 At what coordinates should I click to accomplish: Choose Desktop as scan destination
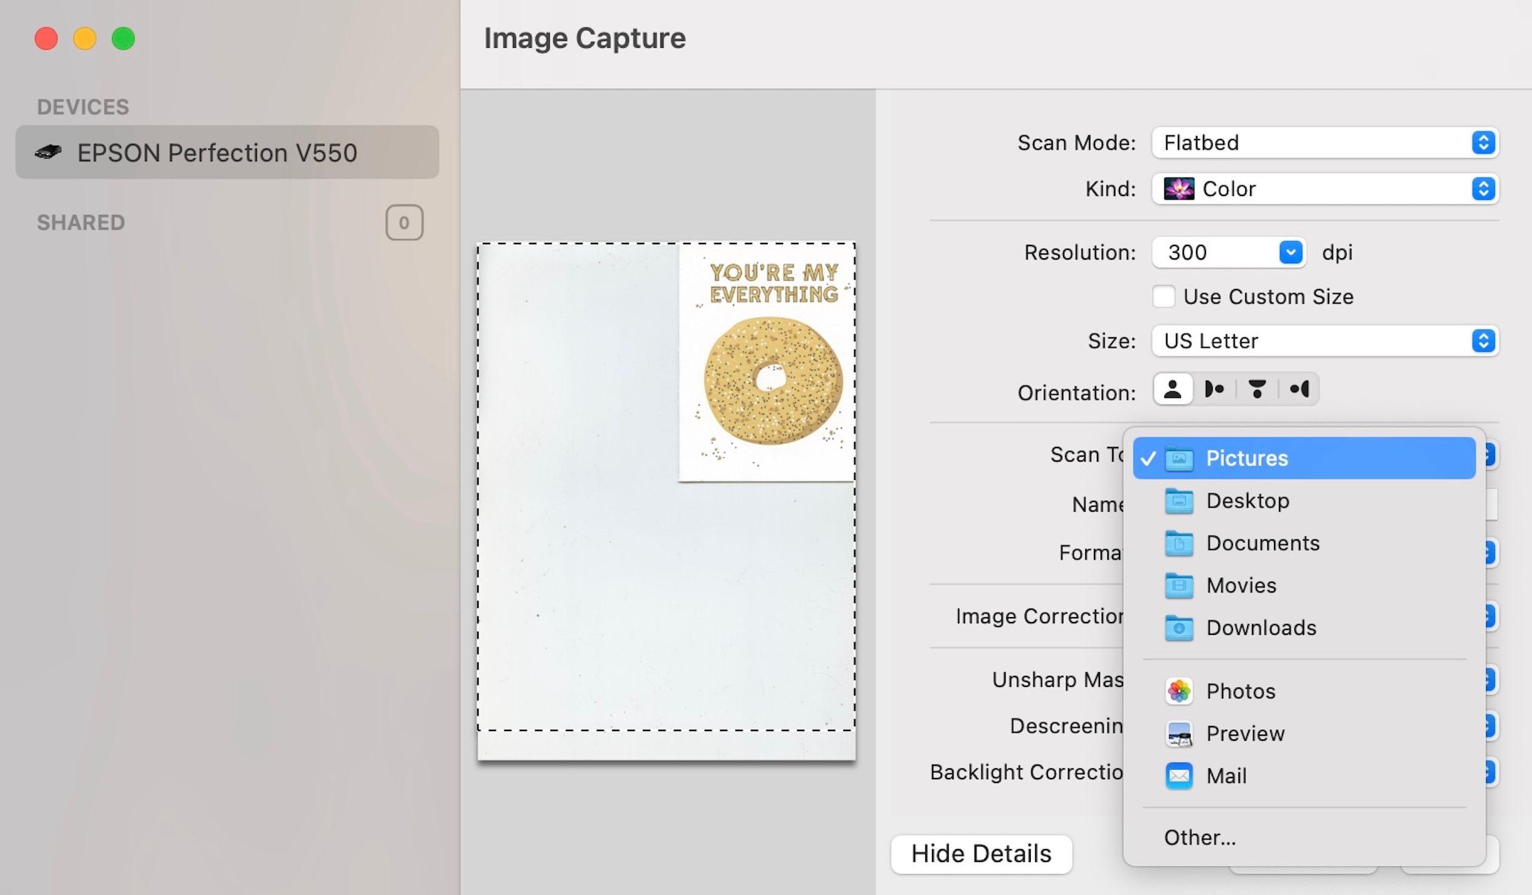coord(1304,501)
